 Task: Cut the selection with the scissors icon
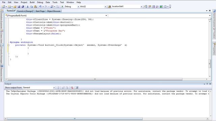click(28, 7)
